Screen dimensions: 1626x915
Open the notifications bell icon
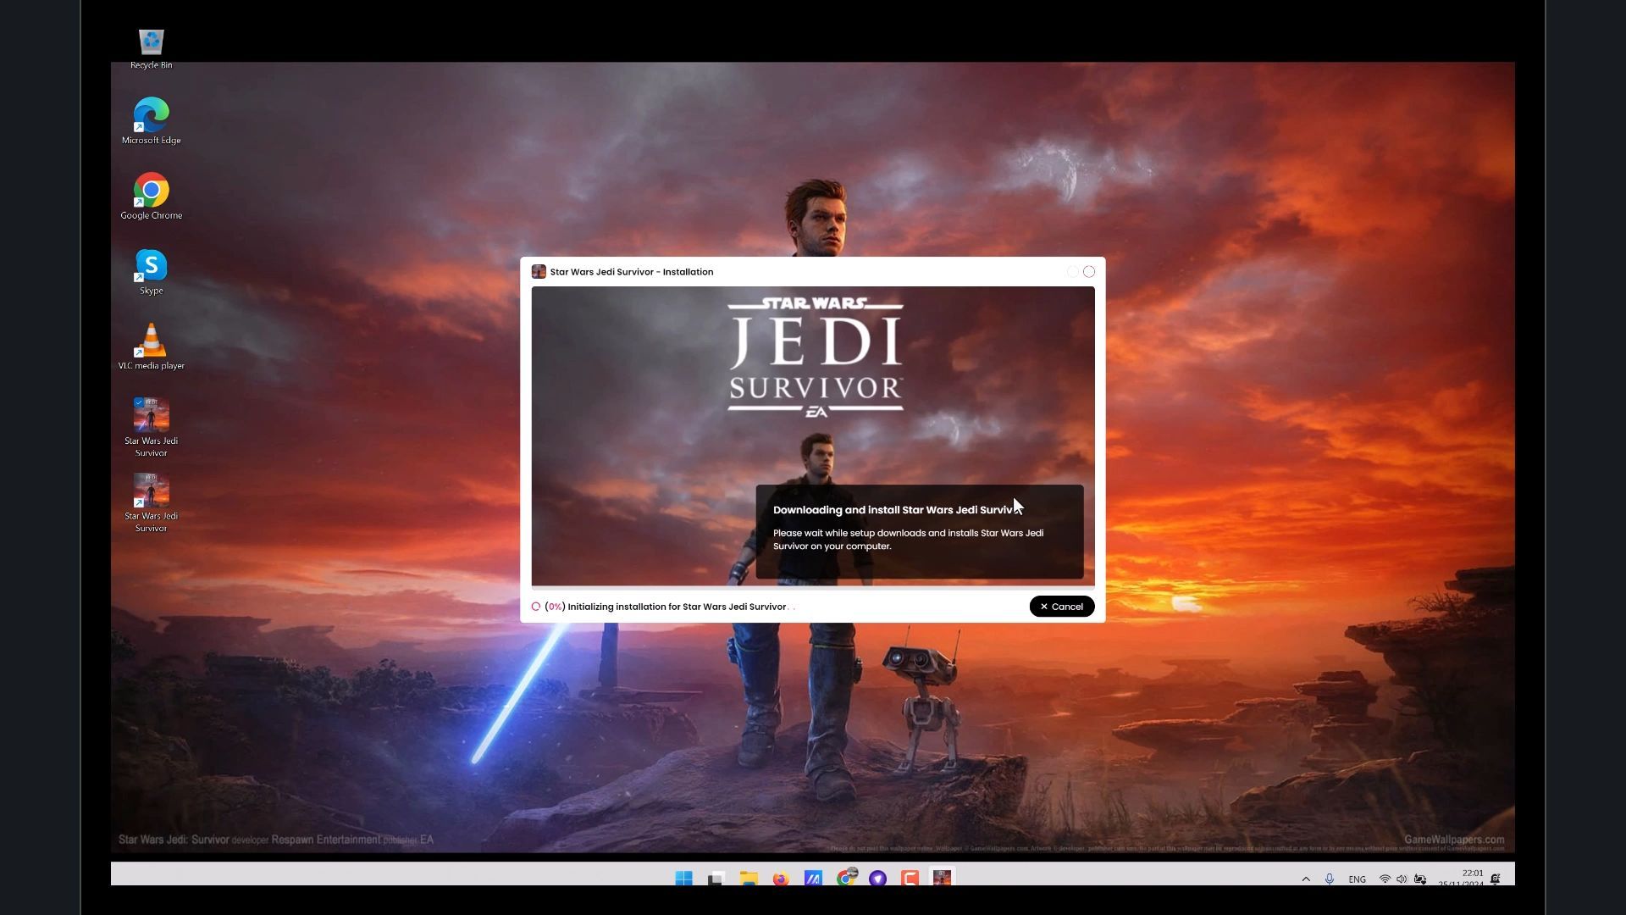click(1496, 879)
